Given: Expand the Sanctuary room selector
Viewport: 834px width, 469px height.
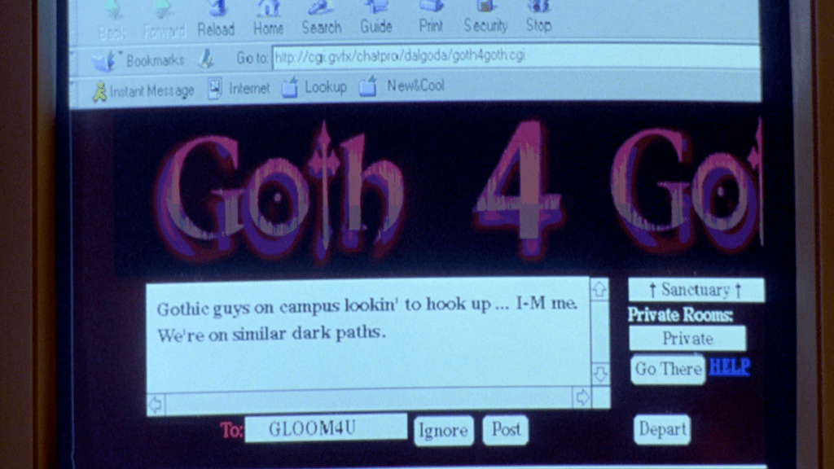Looking at the screenshot, I should point(696,290).
